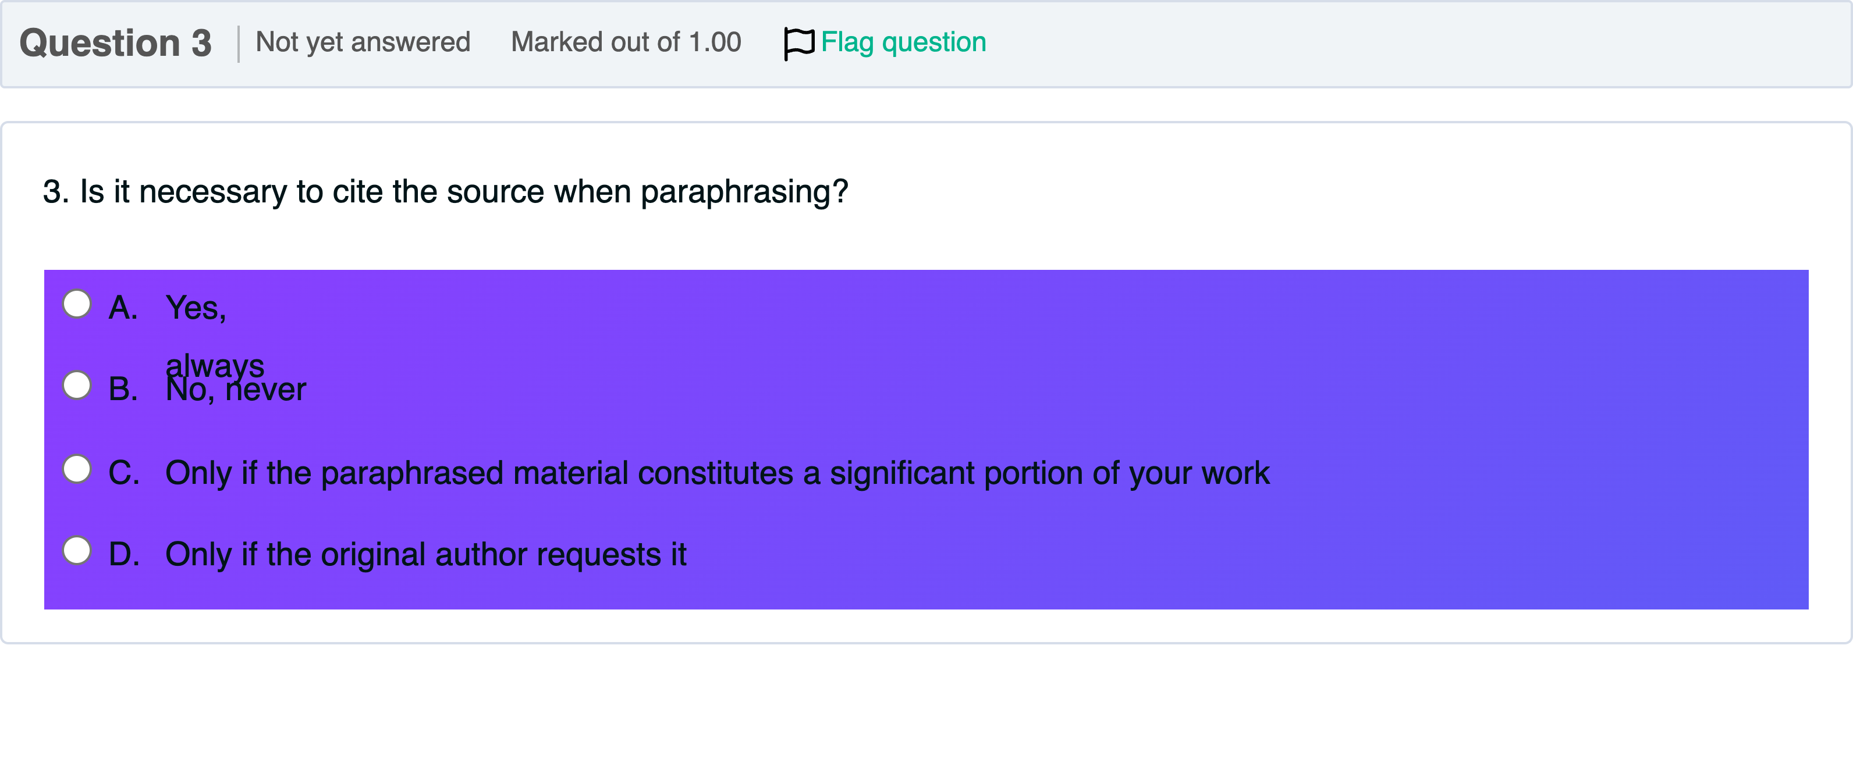Select option C radio button
The height and width of the screenshot is (770, 1853).
click(77, 469)
